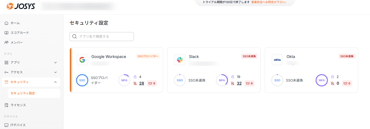Select セキュリティ設定 submenu item
370x129 pixels.
coord(23,93)
